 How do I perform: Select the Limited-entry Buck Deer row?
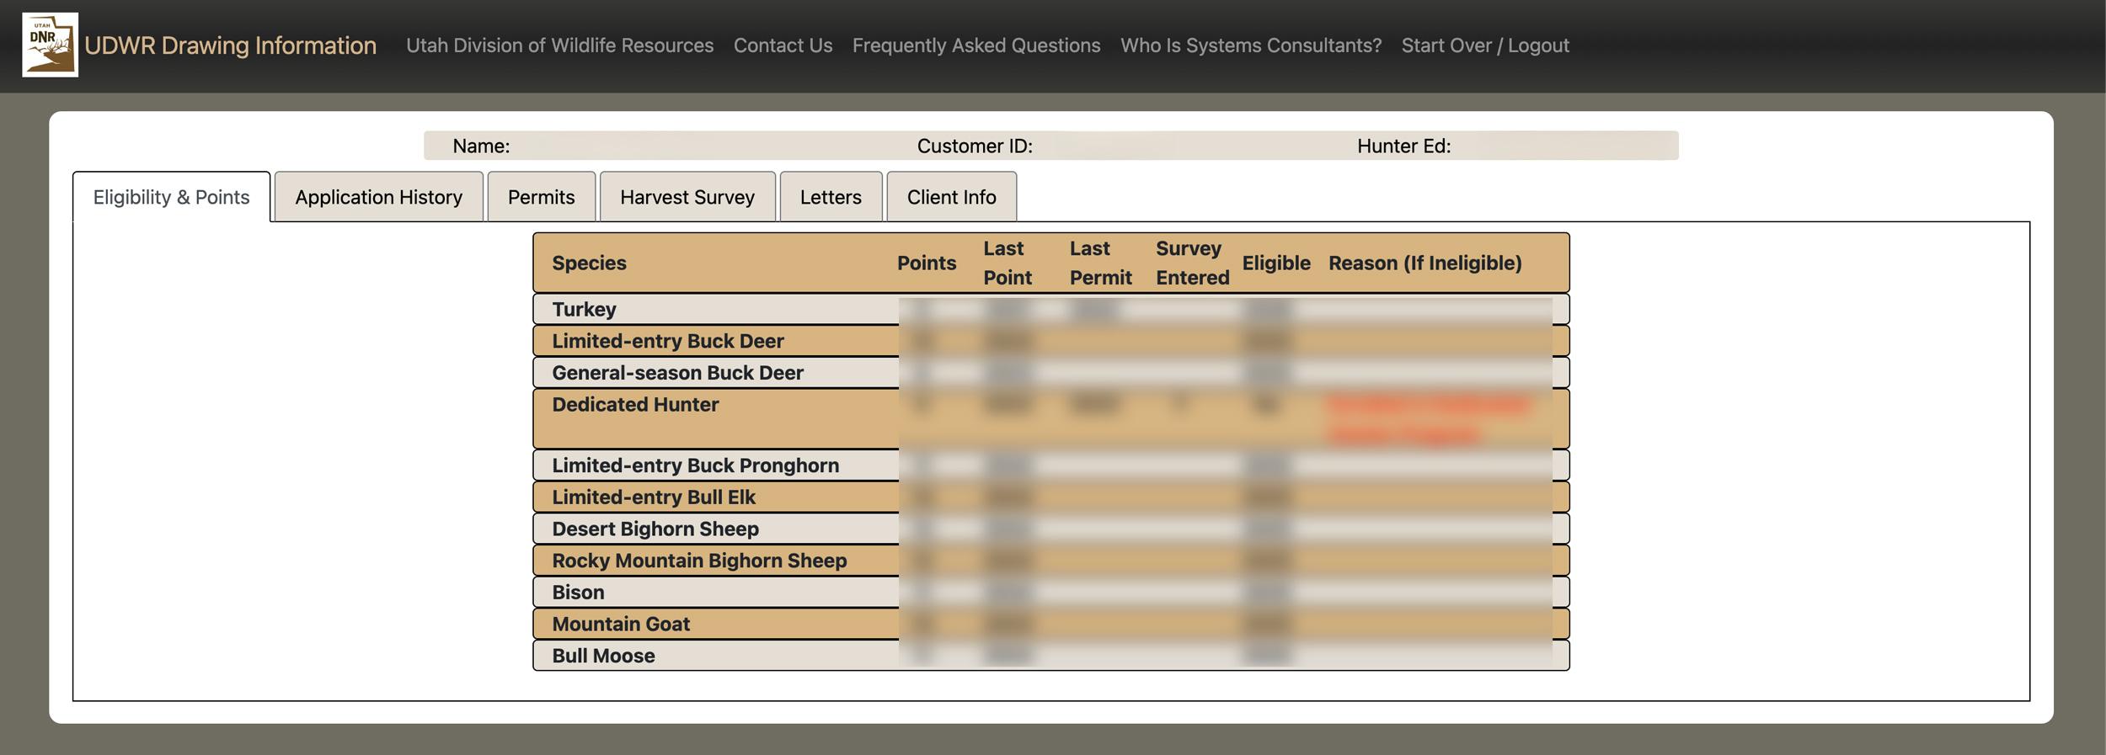pos(1051,341)
